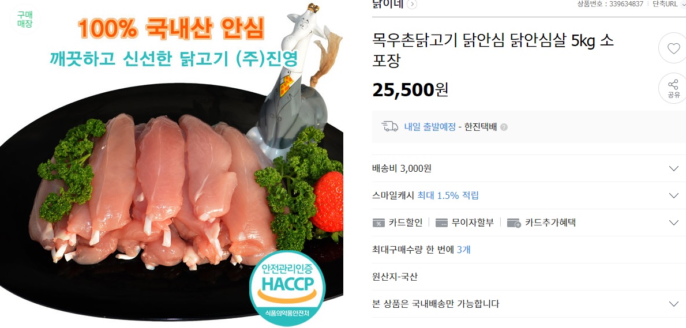Screen dimensions: 686x328
Task: Click the HACCP certification badge
Action: point(287,287)
